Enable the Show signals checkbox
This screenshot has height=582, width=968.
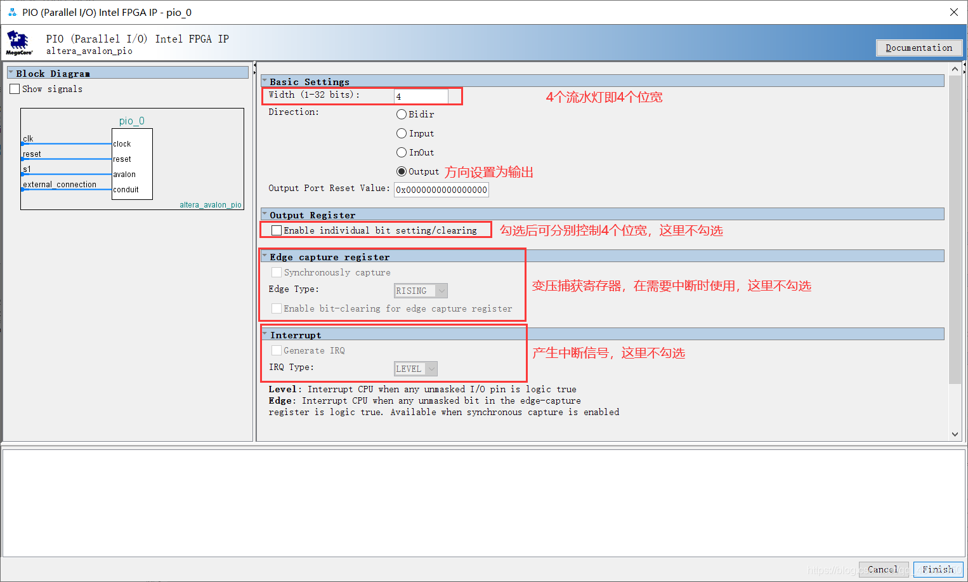(x=15, y=89)
